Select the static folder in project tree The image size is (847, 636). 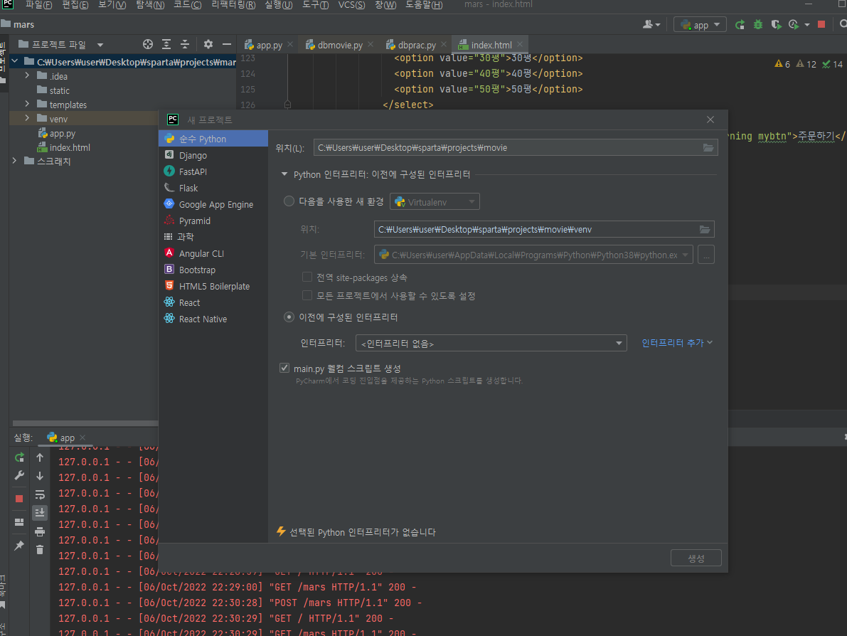(x=60, y=90)
